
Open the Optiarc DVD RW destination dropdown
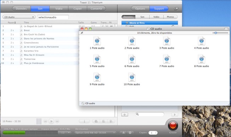click(x=95, y=133)
